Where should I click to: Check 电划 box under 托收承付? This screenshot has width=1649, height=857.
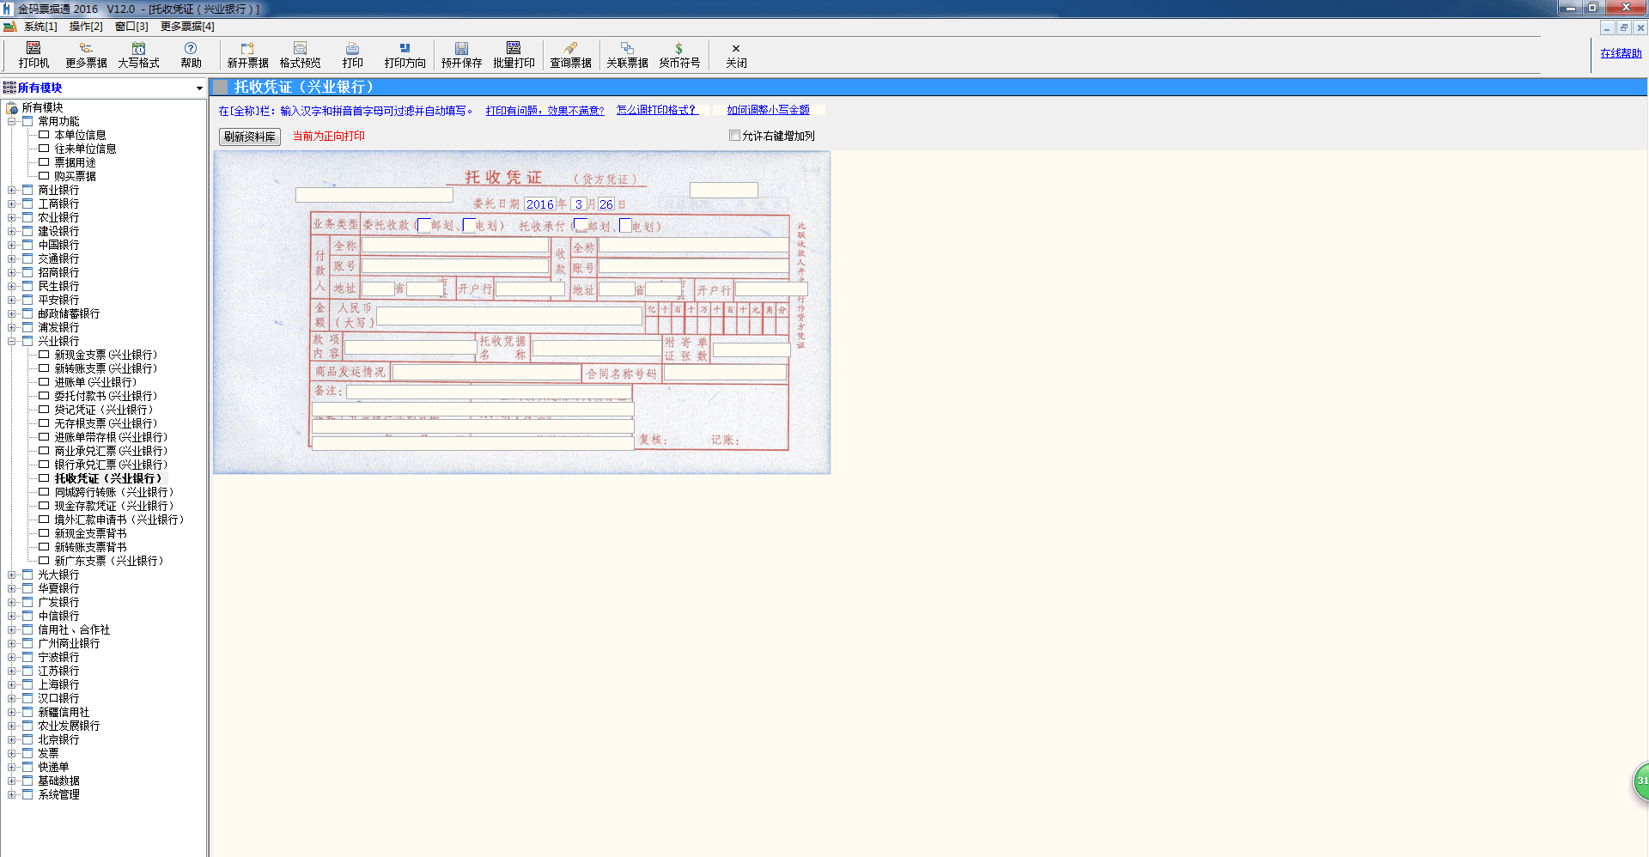pos(624,226)
